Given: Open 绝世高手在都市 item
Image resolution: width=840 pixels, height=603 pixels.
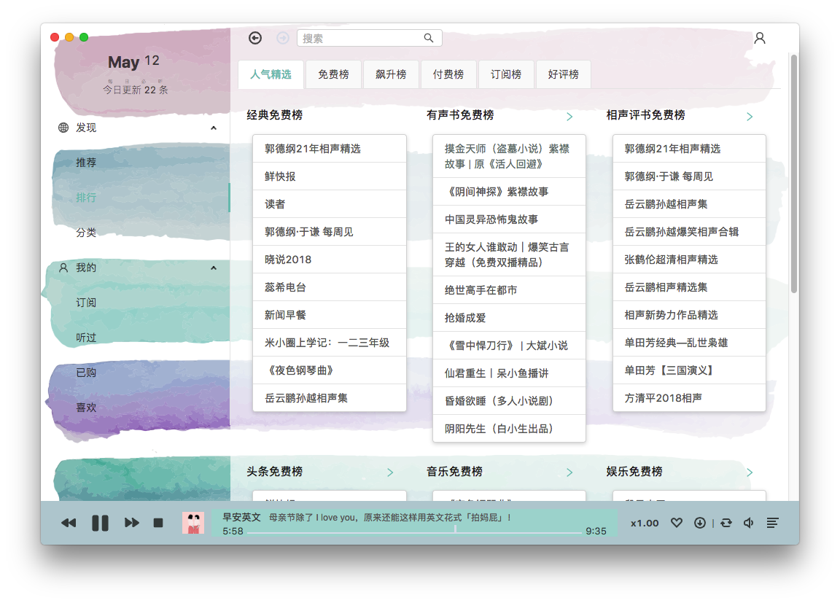Looking at the screenshot, I should [x=509, y=290].
